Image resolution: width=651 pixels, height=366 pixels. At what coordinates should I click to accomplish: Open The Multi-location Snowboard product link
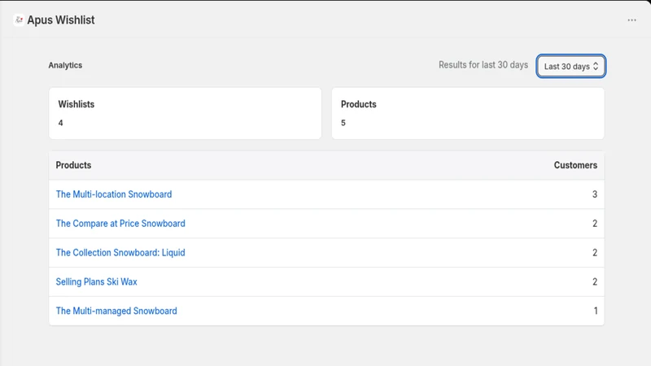coord(114,194)
